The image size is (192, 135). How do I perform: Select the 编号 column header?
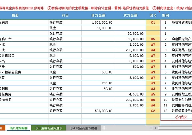click(153, 15)
